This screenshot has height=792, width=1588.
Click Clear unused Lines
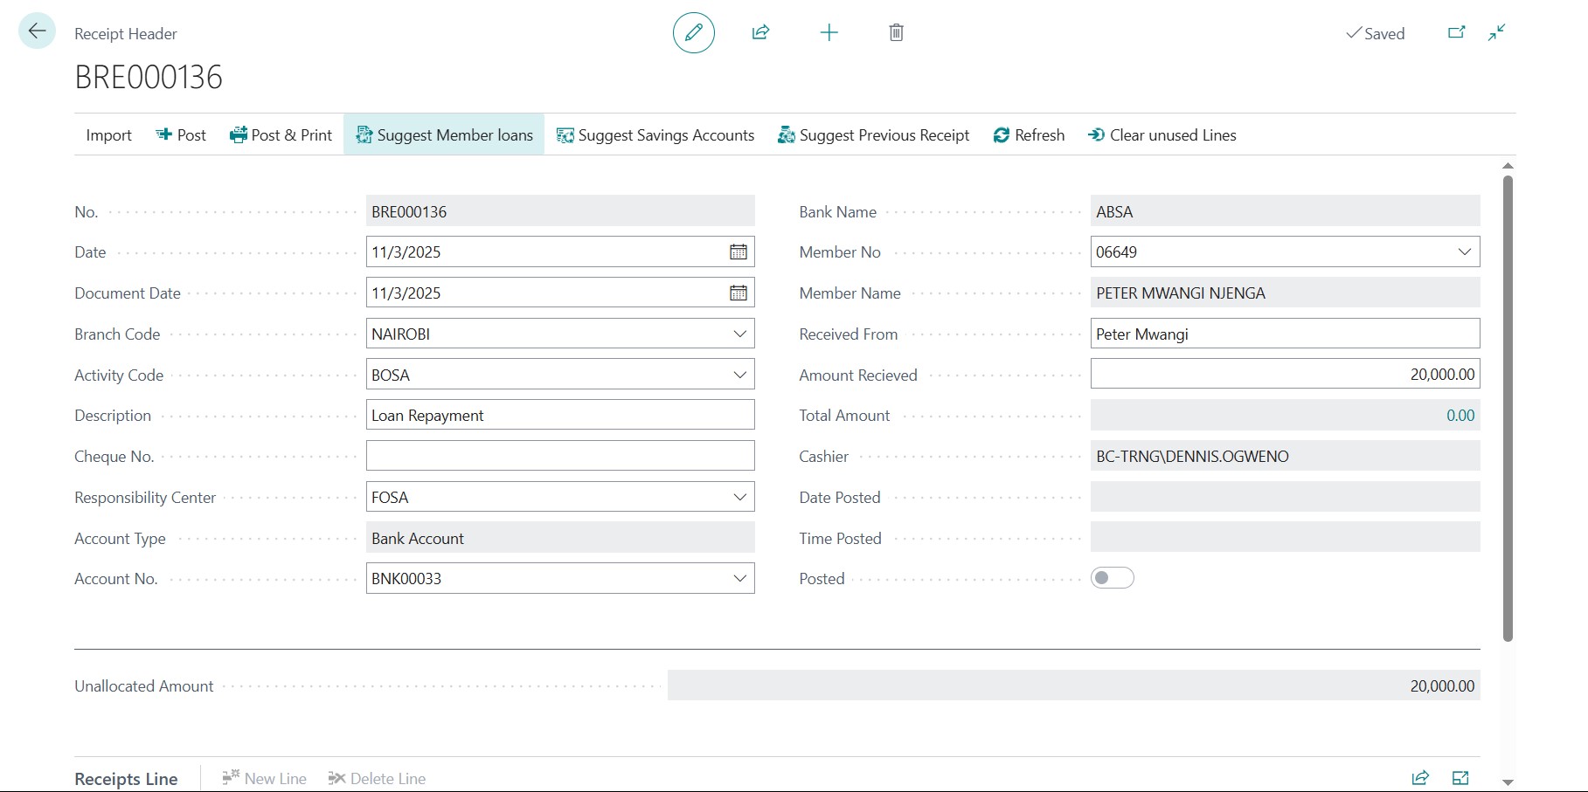(x=1162, y=135)
